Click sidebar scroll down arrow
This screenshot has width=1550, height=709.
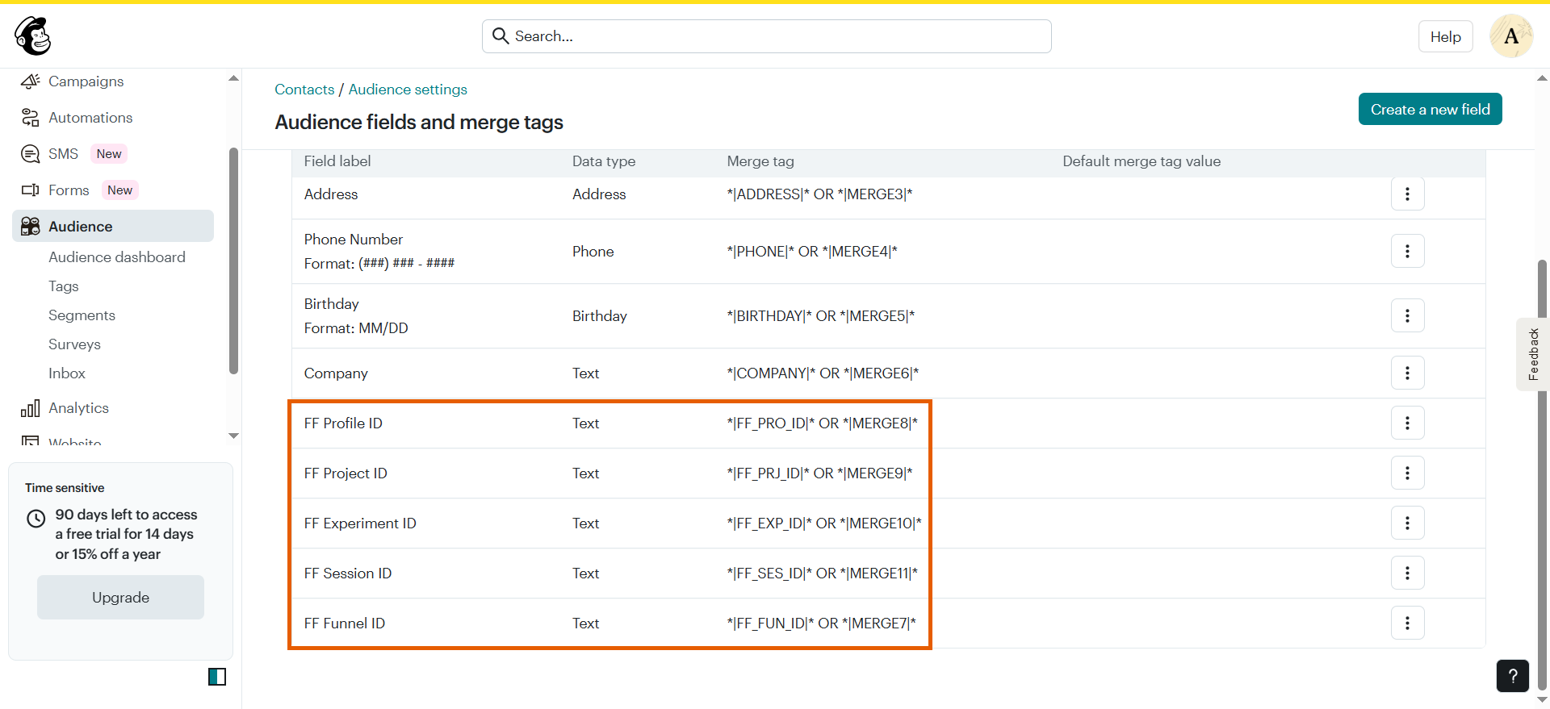coord(233,436)
